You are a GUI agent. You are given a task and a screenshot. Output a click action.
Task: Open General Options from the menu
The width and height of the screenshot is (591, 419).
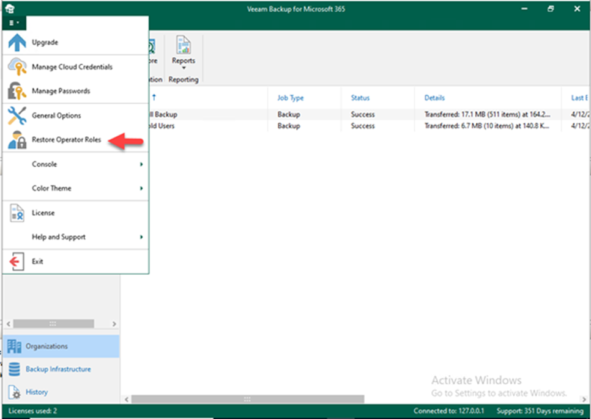click(75, 115)
